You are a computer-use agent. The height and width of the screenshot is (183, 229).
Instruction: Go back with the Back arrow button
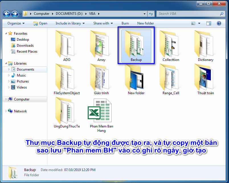[x=7, y=14]
